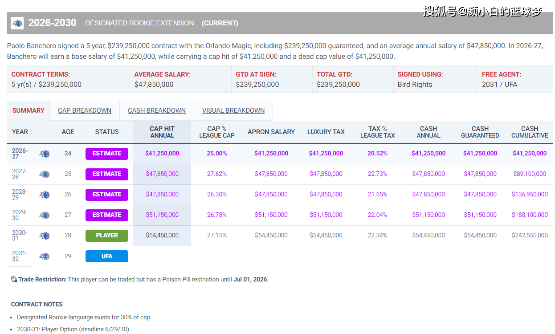Screen dimensions: 555x334
Task: Click the AVERAGE SALARY summary box
Action: coord(180,79)
